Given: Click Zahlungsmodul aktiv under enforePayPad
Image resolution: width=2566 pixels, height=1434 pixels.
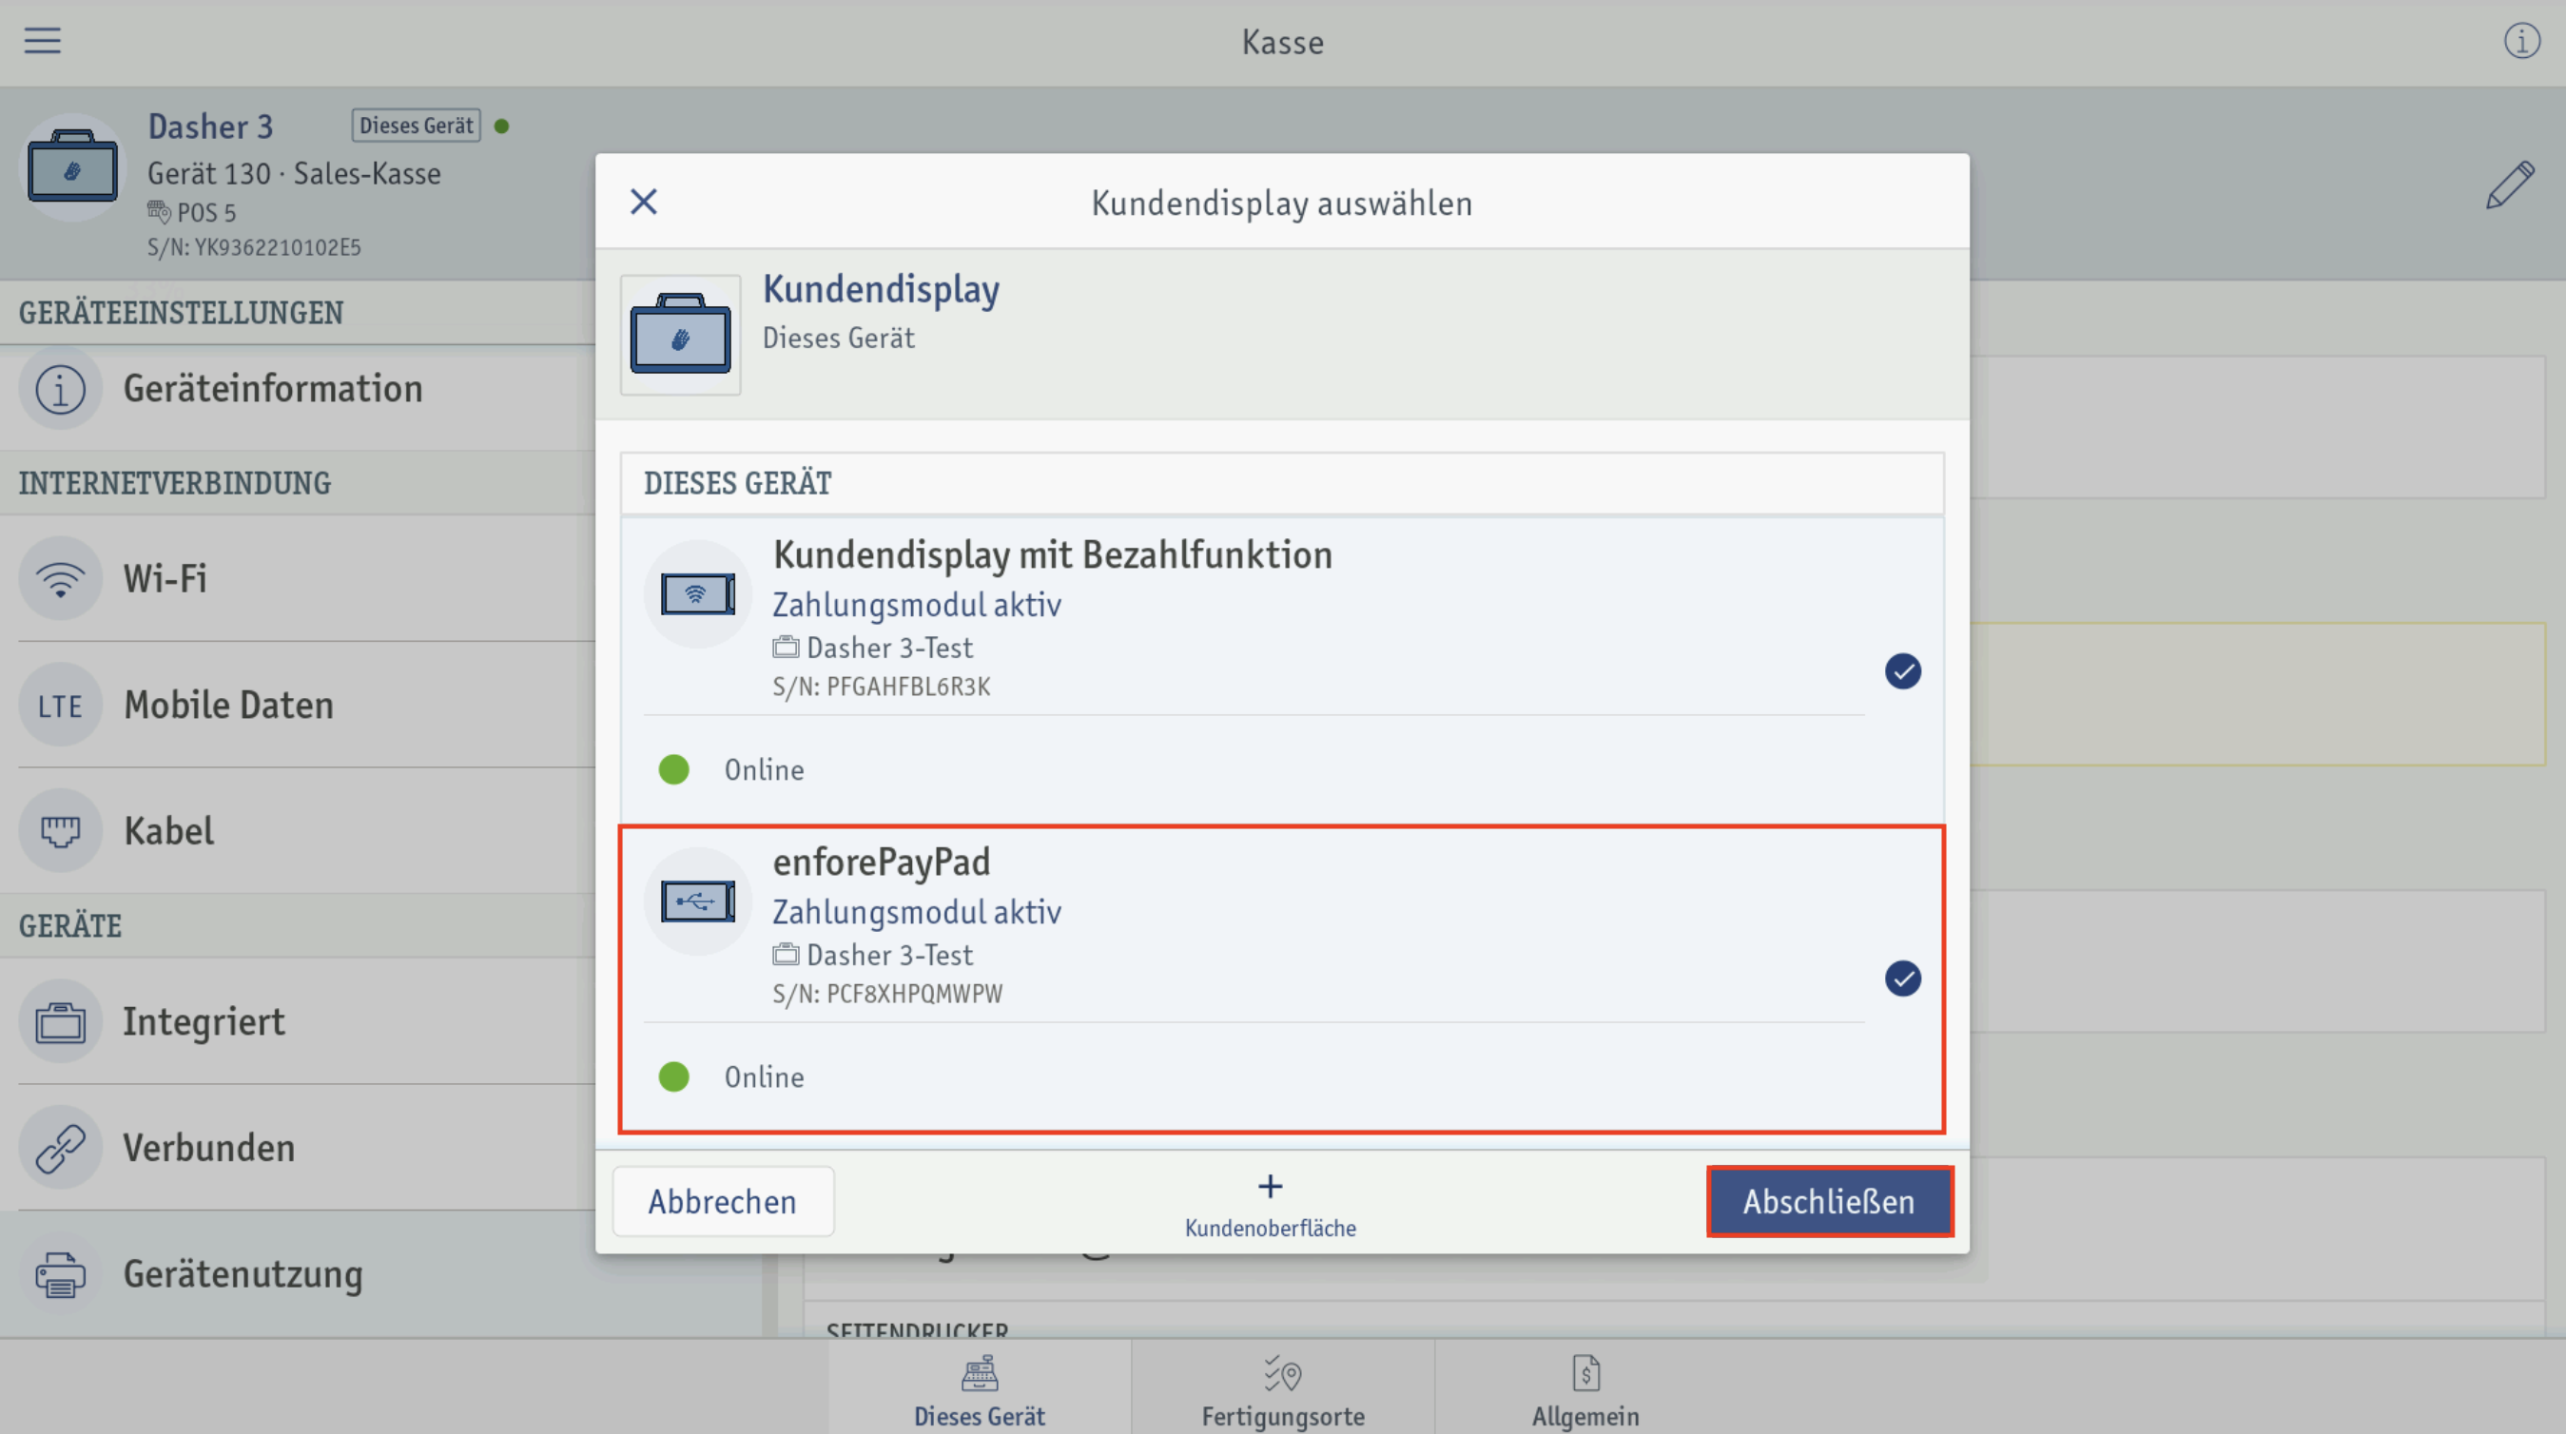Looking at the screenshot, I should coord(917,912).
